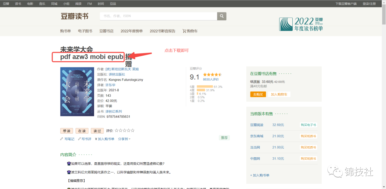
Task: Click the 加入购物车 button
Action: (x=279, y=94)
